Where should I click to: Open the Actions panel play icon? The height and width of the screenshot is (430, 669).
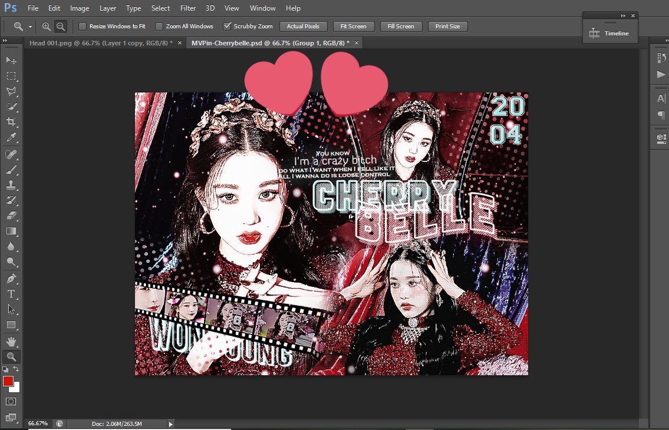point(661,74)
